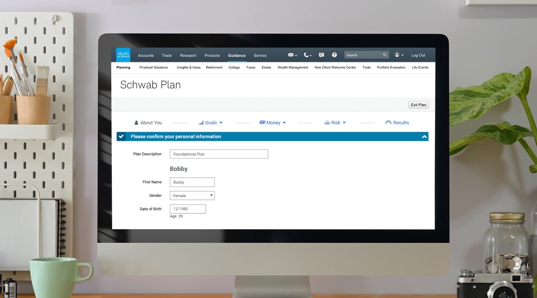
Task: Select the Guidance menu item
Action: click(236, 56)
